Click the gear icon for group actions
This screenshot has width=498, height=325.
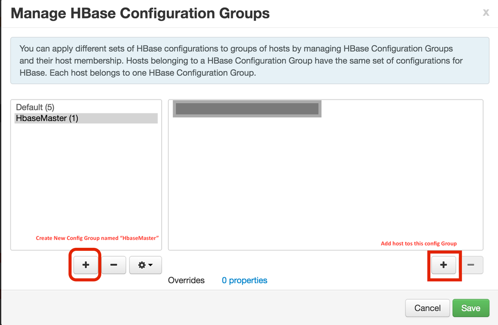142,265
